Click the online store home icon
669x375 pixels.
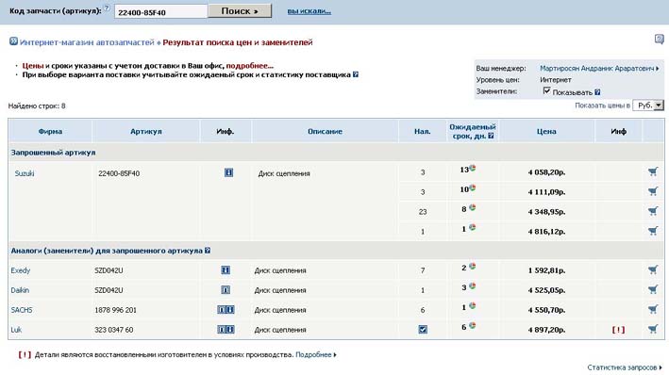click(x=13, y=41)
